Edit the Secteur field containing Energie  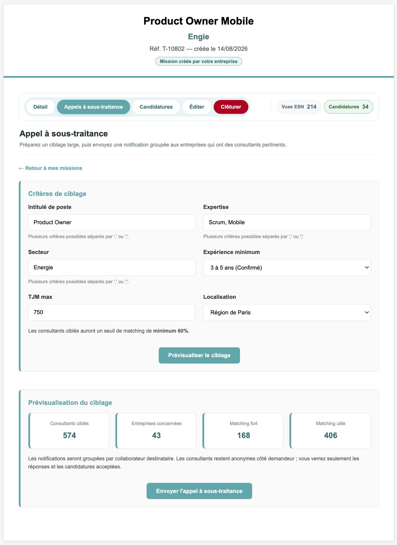[x=112, y=267]
